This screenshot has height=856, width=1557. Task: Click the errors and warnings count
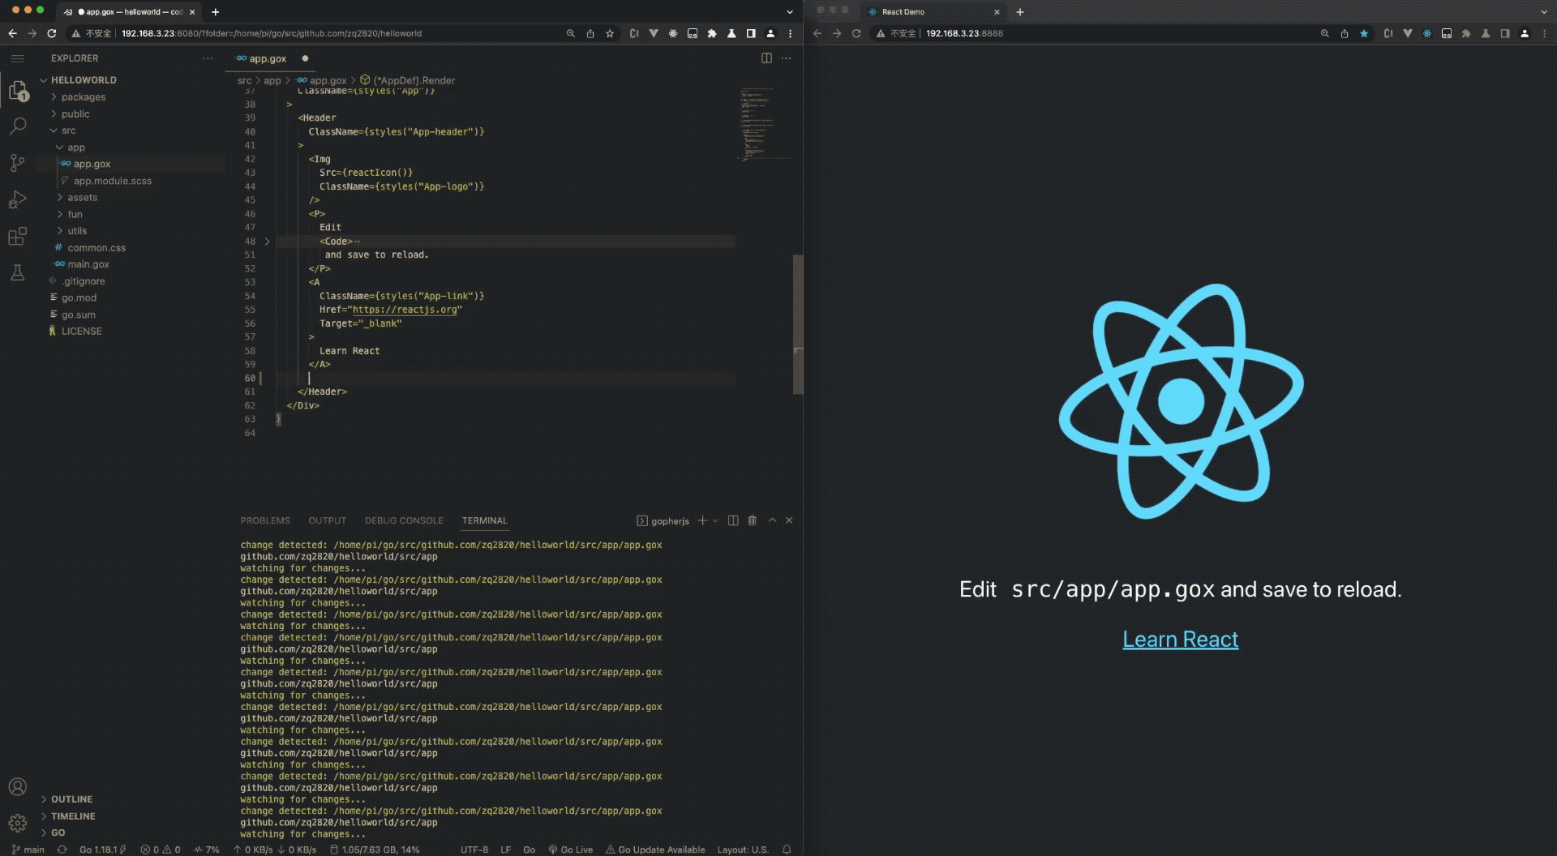click(x=161, y=850)
